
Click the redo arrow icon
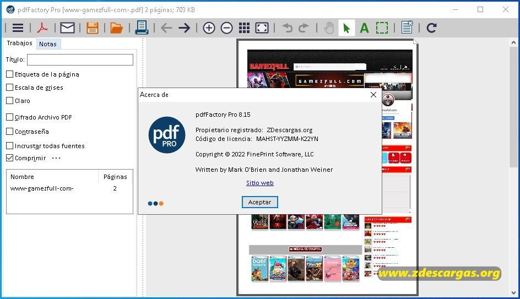coord(304,28)
